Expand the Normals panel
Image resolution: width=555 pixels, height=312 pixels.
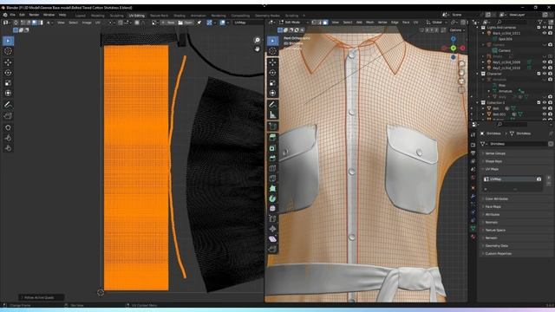point(492,223)
